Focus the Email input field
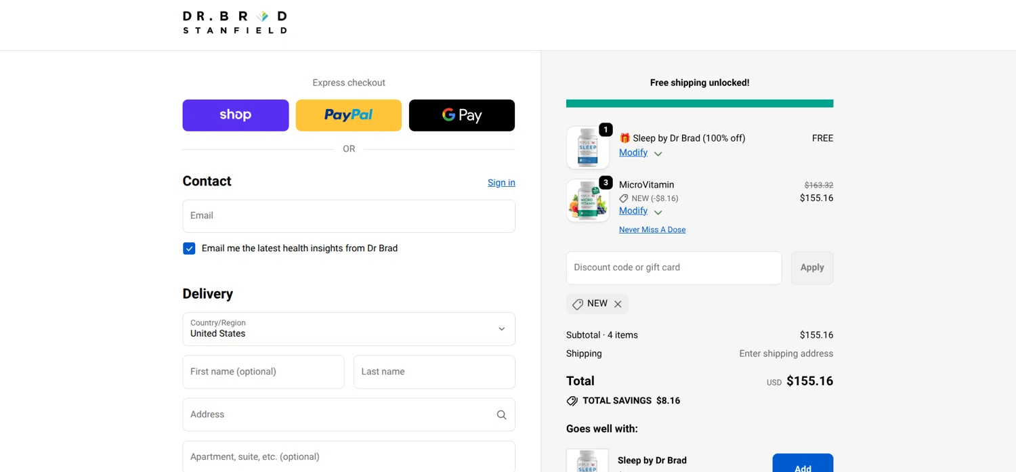This screenshot has height=472, width=1016. pyautogui.click(x=349, y=216)
